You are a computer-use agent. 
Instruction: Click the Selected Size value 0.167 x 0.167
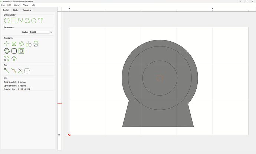tap(24, 89)
